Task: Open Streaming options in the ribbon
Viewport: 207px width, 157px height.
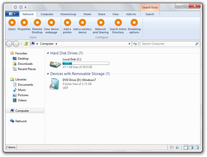Action: (x=134, y=23)
